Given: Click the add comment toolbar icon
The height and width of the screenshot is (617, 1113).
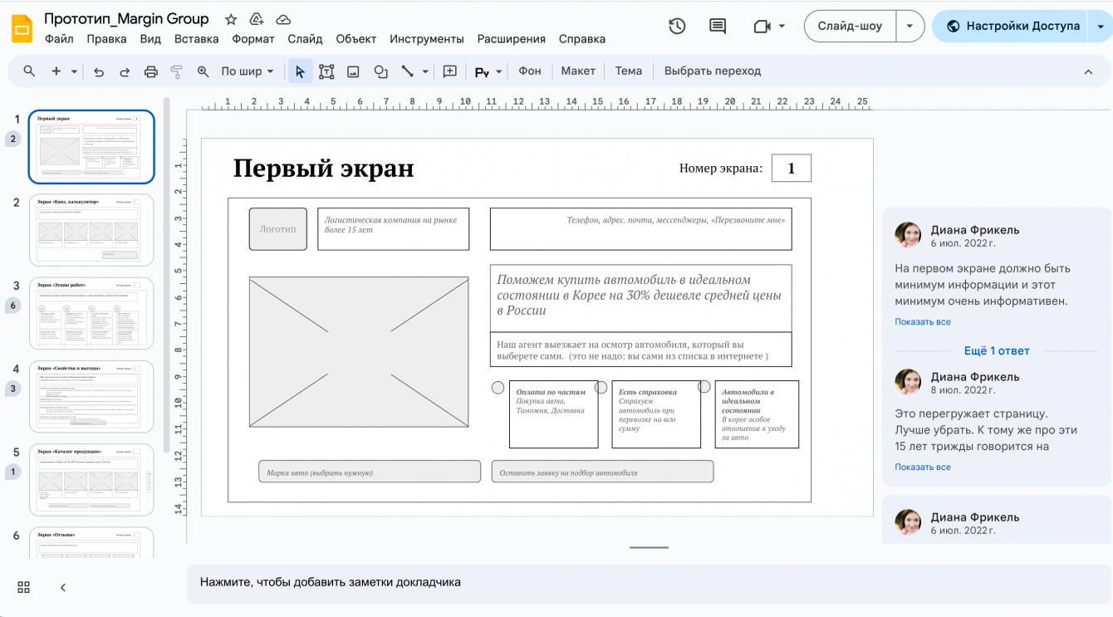Looking at the screenshot, I should pos(449,71).
